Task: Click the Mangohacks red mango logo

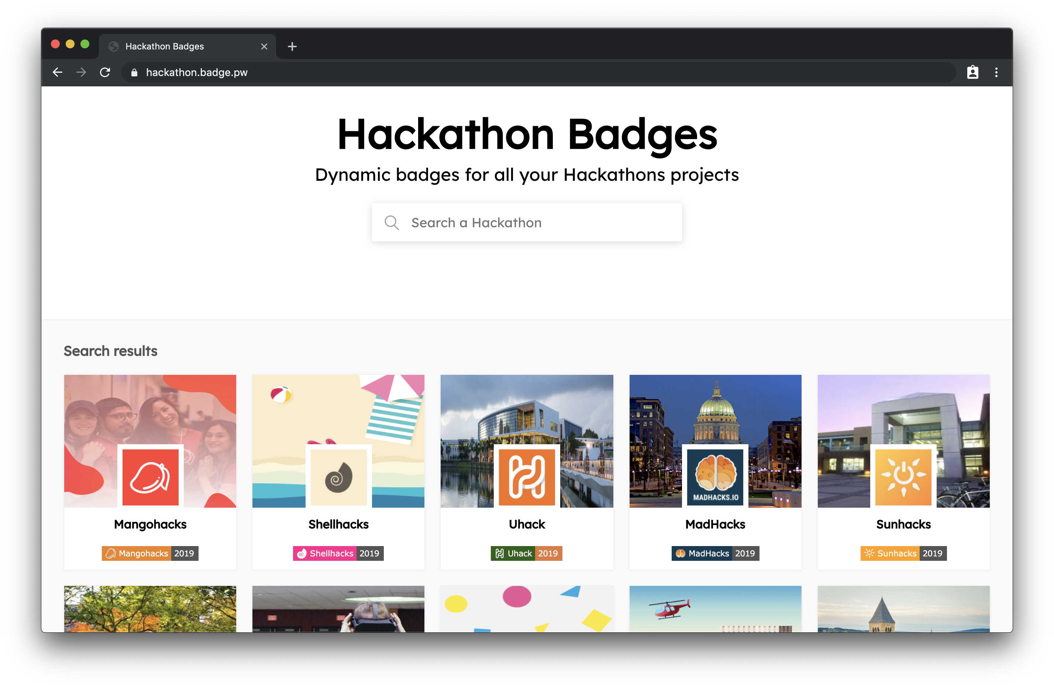Action: [150, 477]
